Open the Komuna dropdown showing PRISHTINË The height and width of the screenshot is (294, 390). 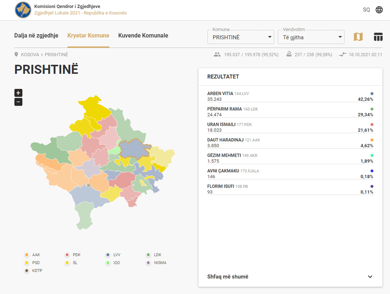click(240, 37)
